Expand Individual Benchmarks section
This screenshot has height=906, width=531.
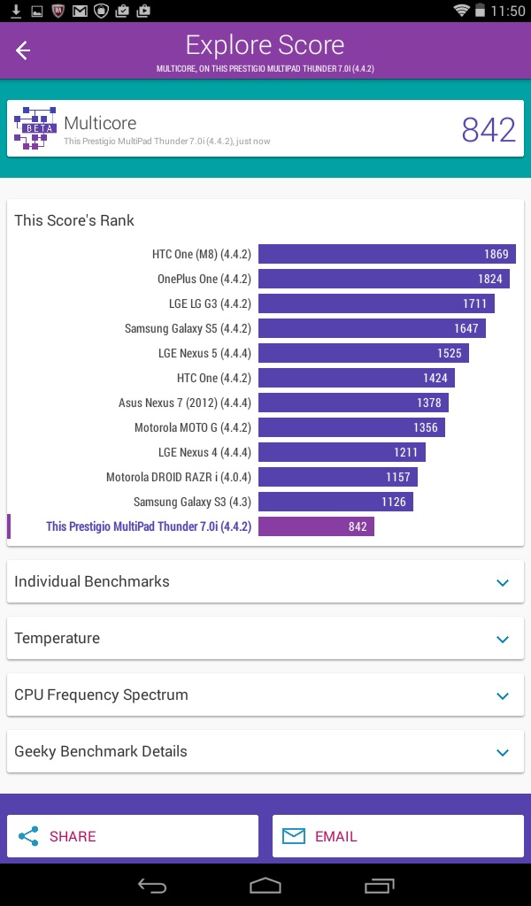503,582
